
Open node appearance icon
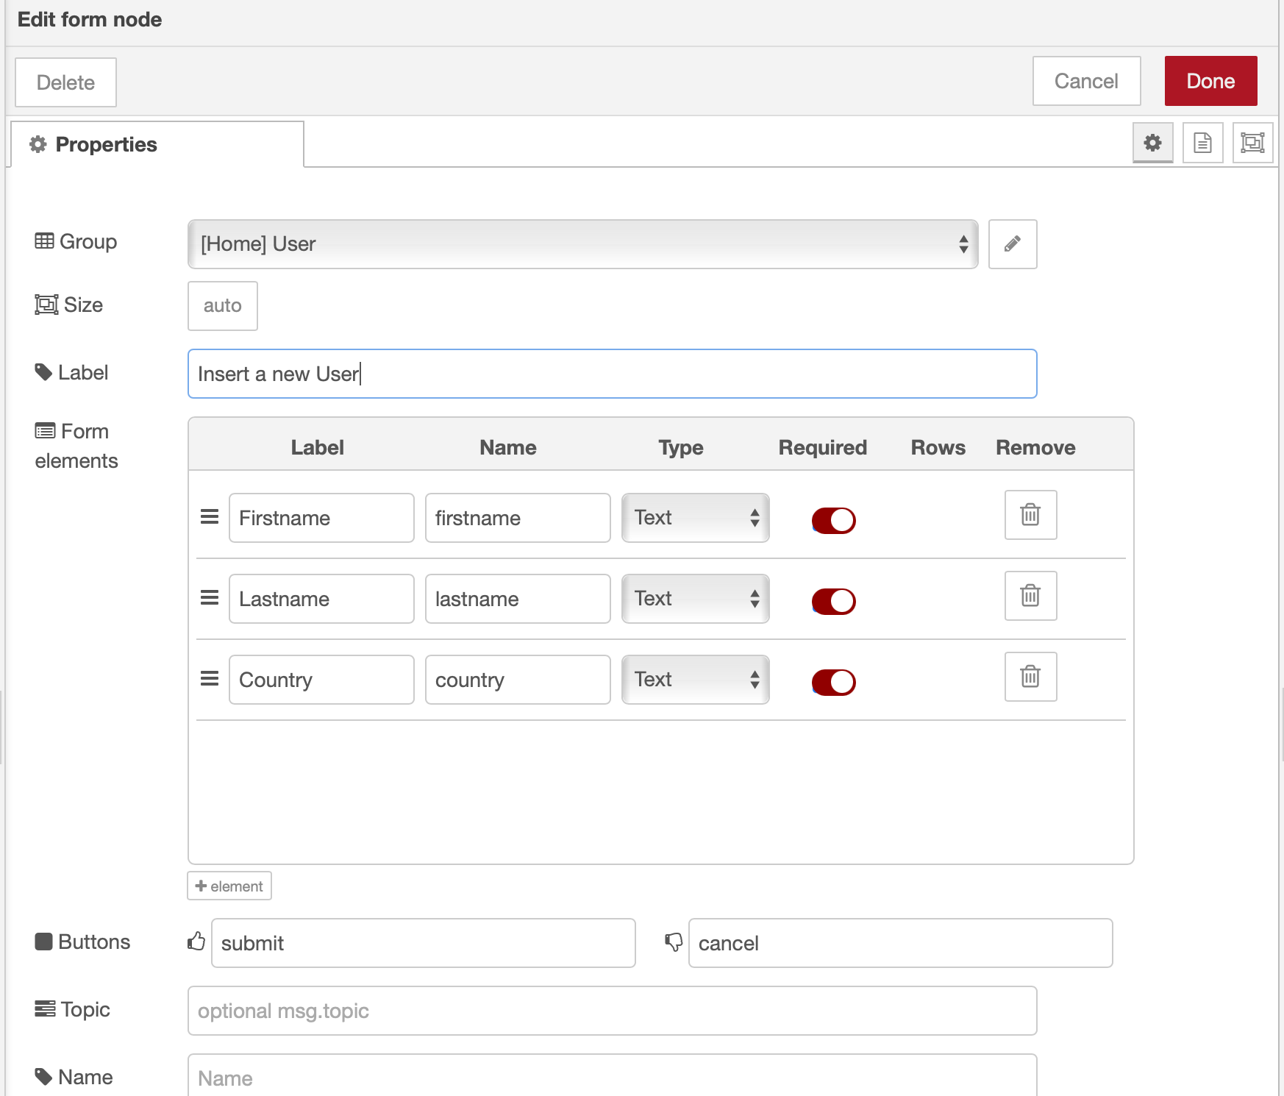[1252, 143]
